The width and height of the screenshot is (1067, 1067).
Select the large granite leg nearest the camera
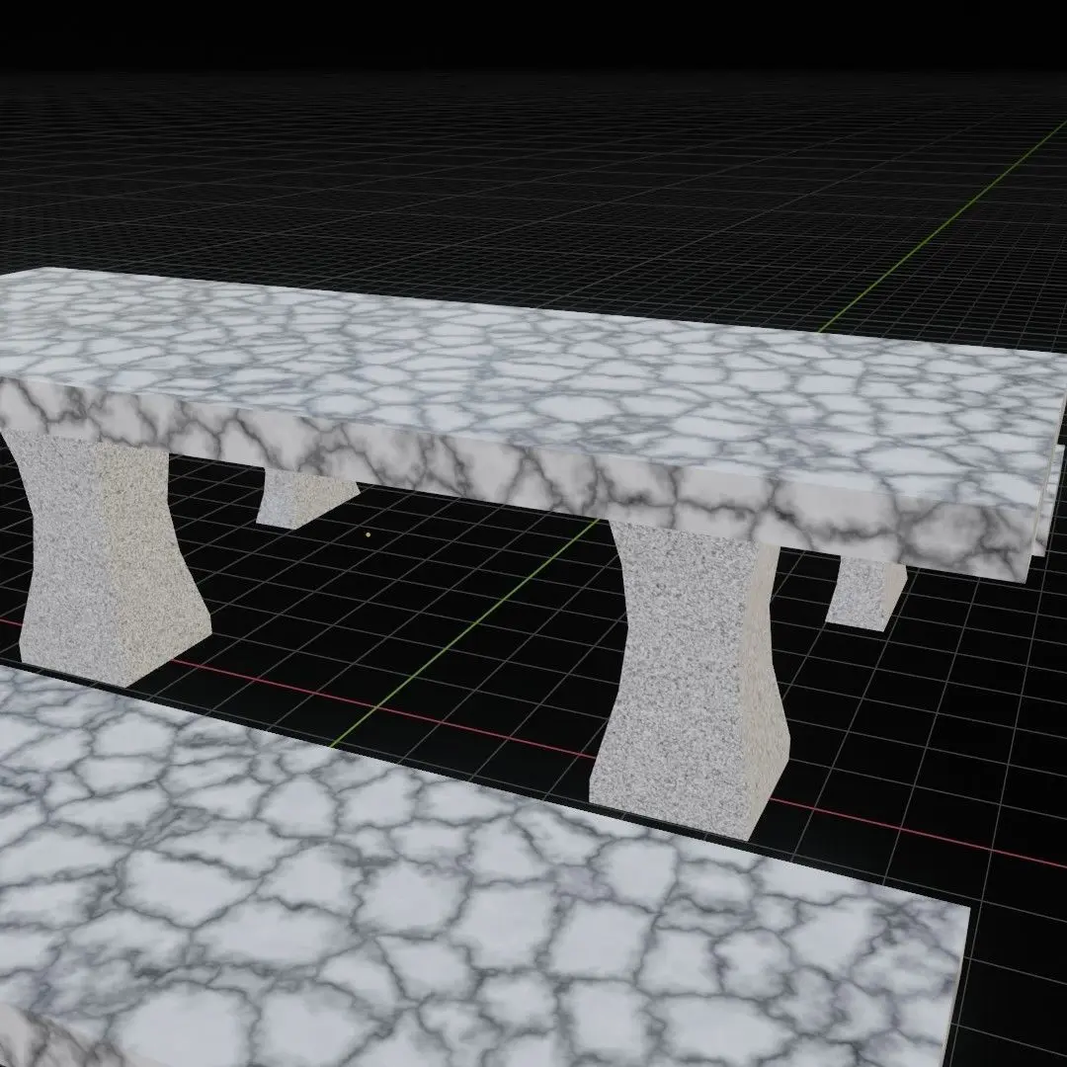tap(691, 681)
